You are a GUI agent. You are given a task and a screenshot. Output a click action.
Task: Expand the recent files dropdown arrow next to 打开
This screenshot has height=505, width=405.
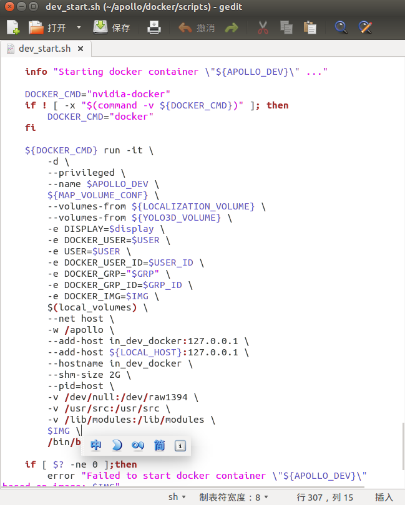point(79,27)
